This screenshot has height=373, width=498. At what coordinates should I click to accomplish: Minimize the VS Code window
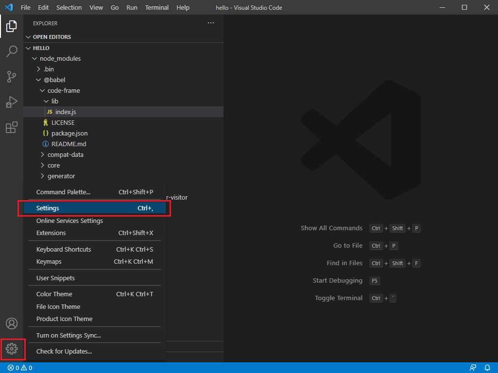point(442,7)
